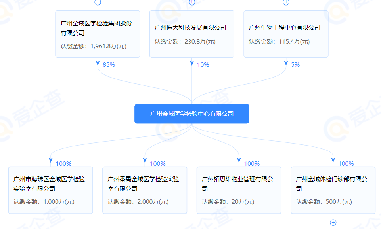Expand shareholders above 广州金域医学检验集团股份有限公司
The image size is (381, 229).
tap(98, 2)
